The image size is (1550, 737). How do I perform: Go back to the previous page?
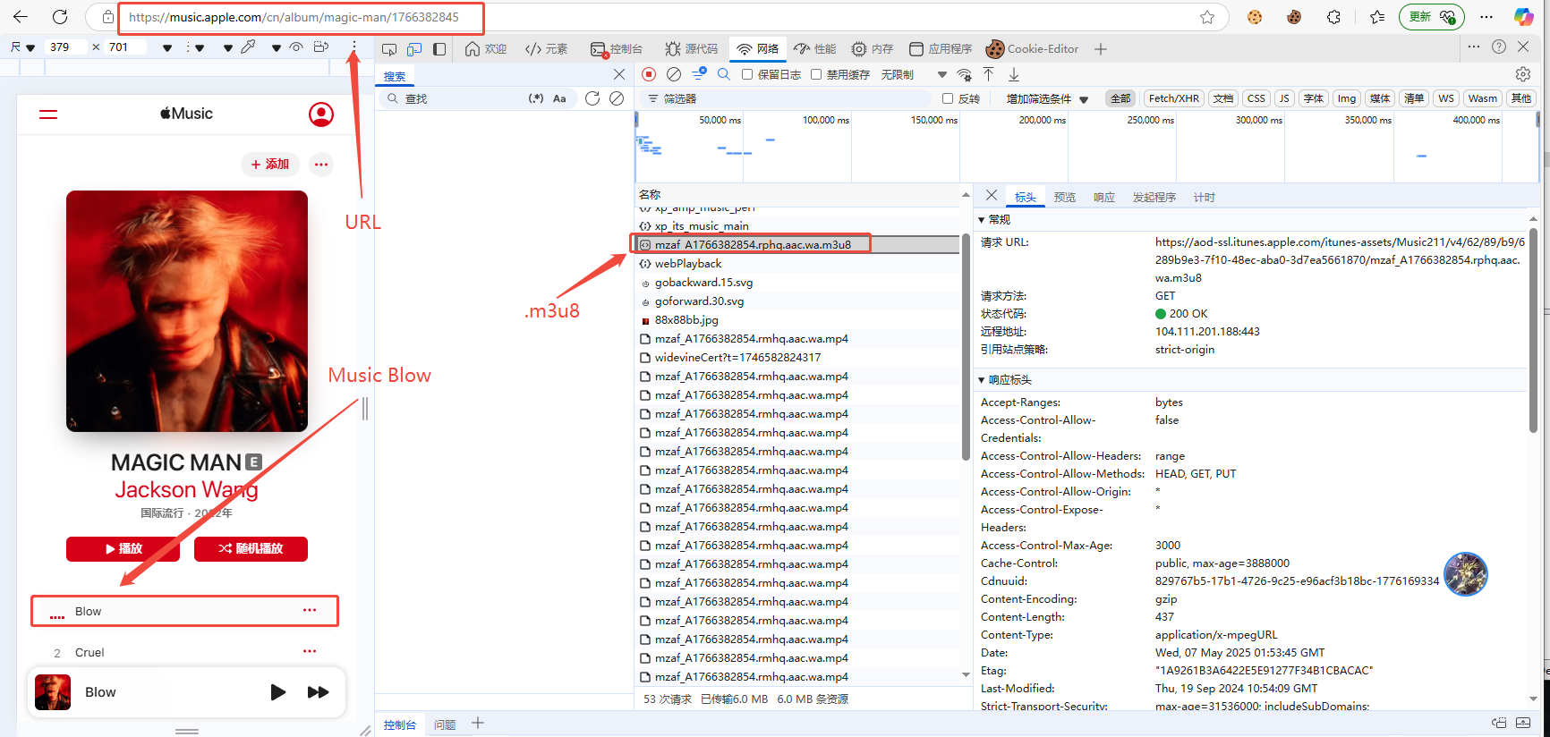coord(21,17)
